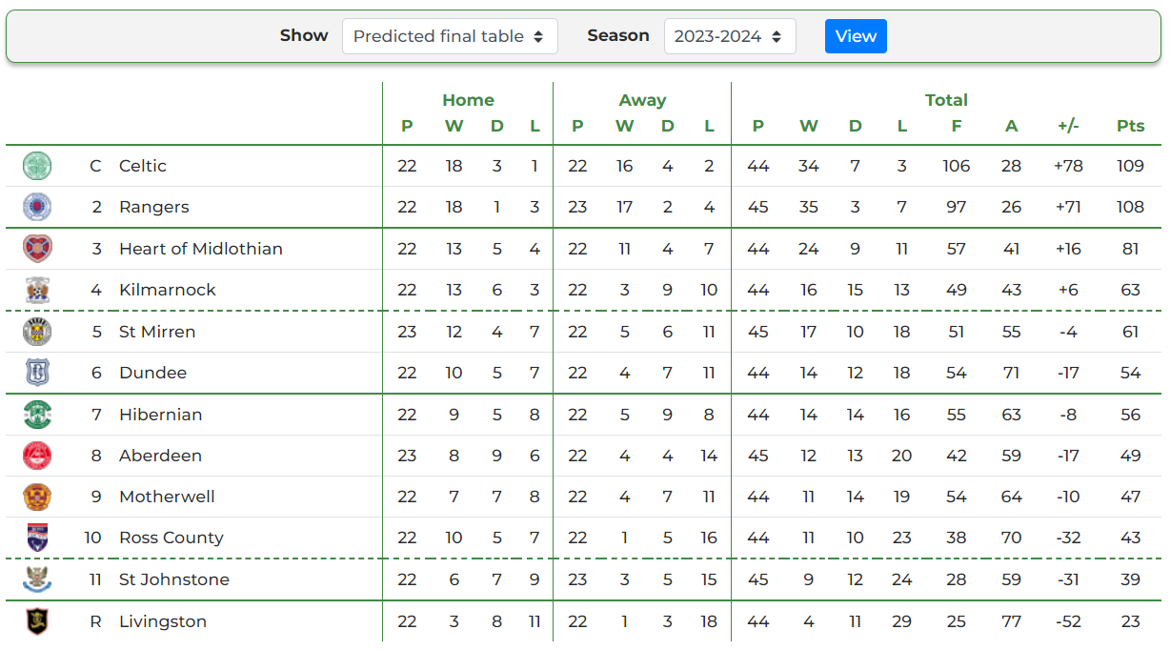Click the Livingston crest icon
Viewport: 1170px width, 650px height.
(x=37, y=621)
